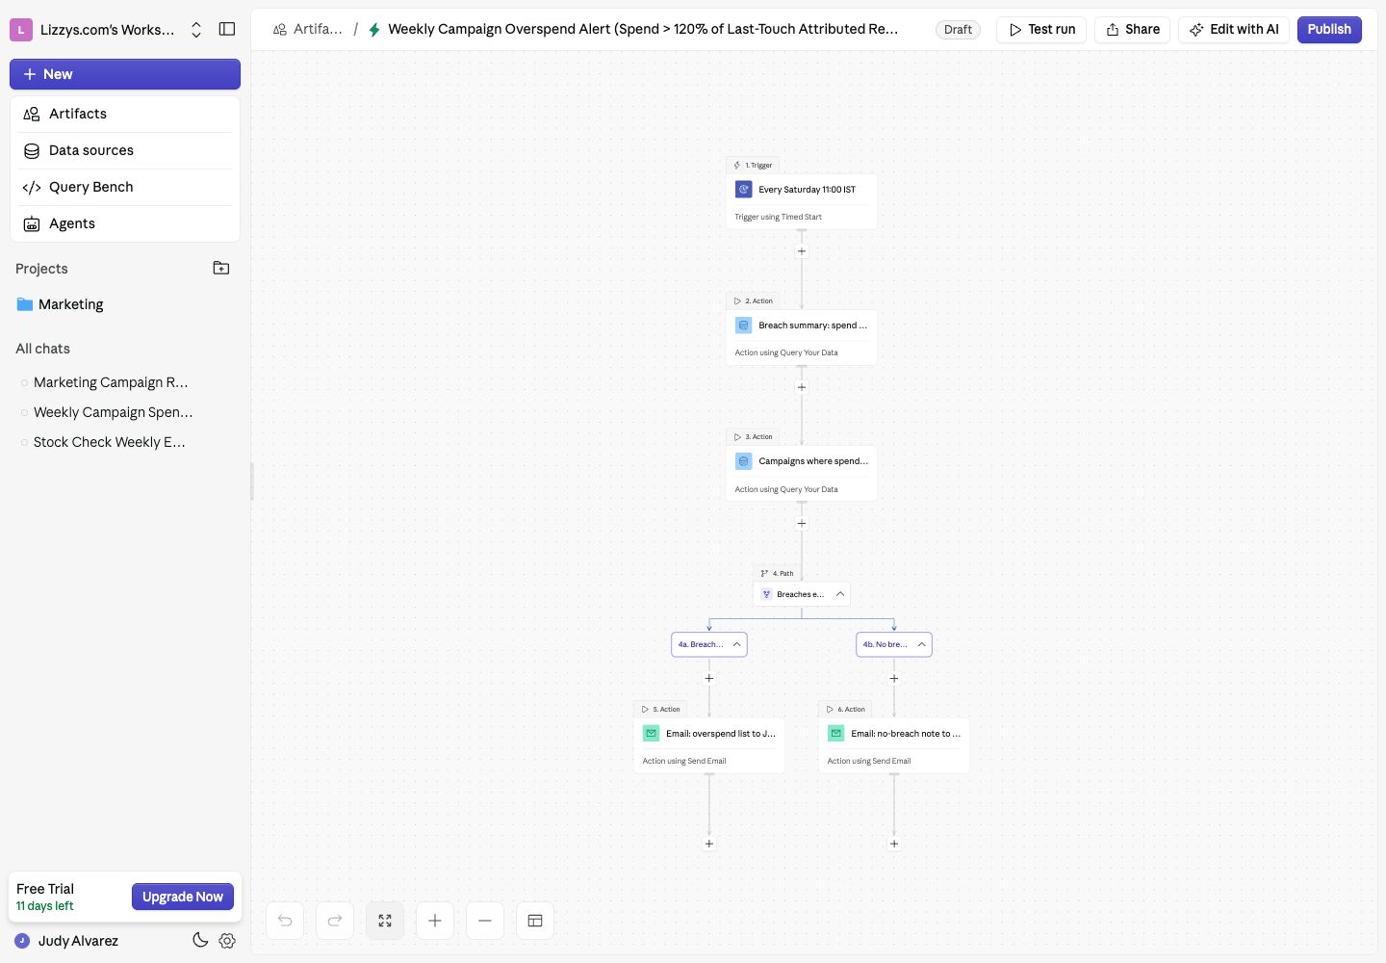Open Agents section
The image size is (1386, 963).
[125, 223]
